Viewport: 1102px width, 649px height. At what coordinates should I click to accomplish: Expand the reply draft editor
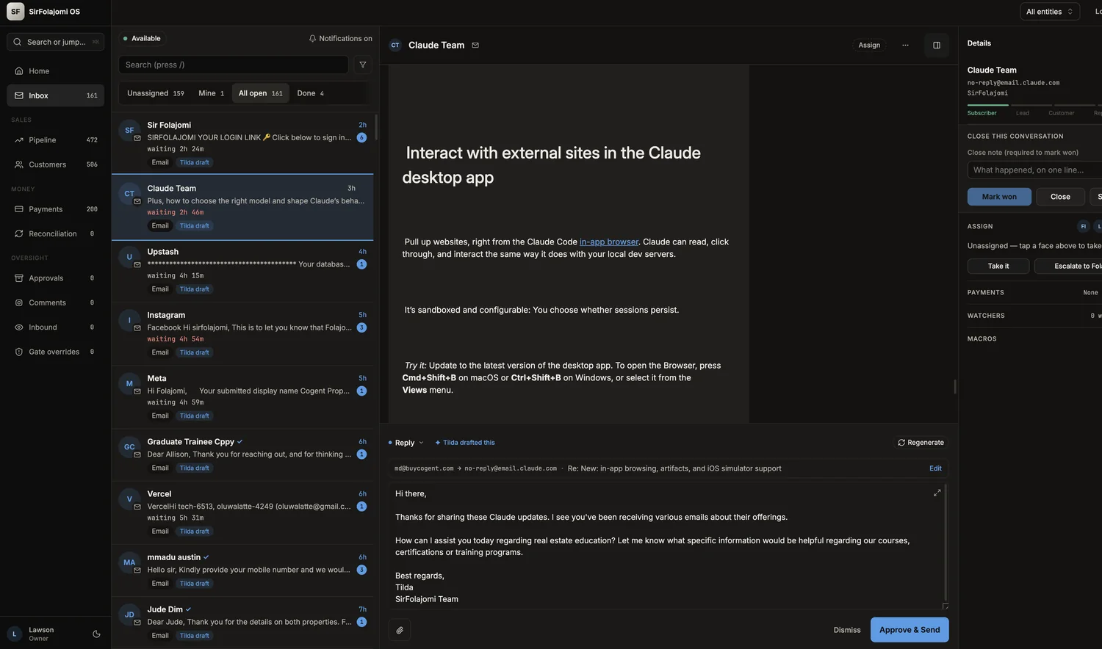tap(937, 493)
